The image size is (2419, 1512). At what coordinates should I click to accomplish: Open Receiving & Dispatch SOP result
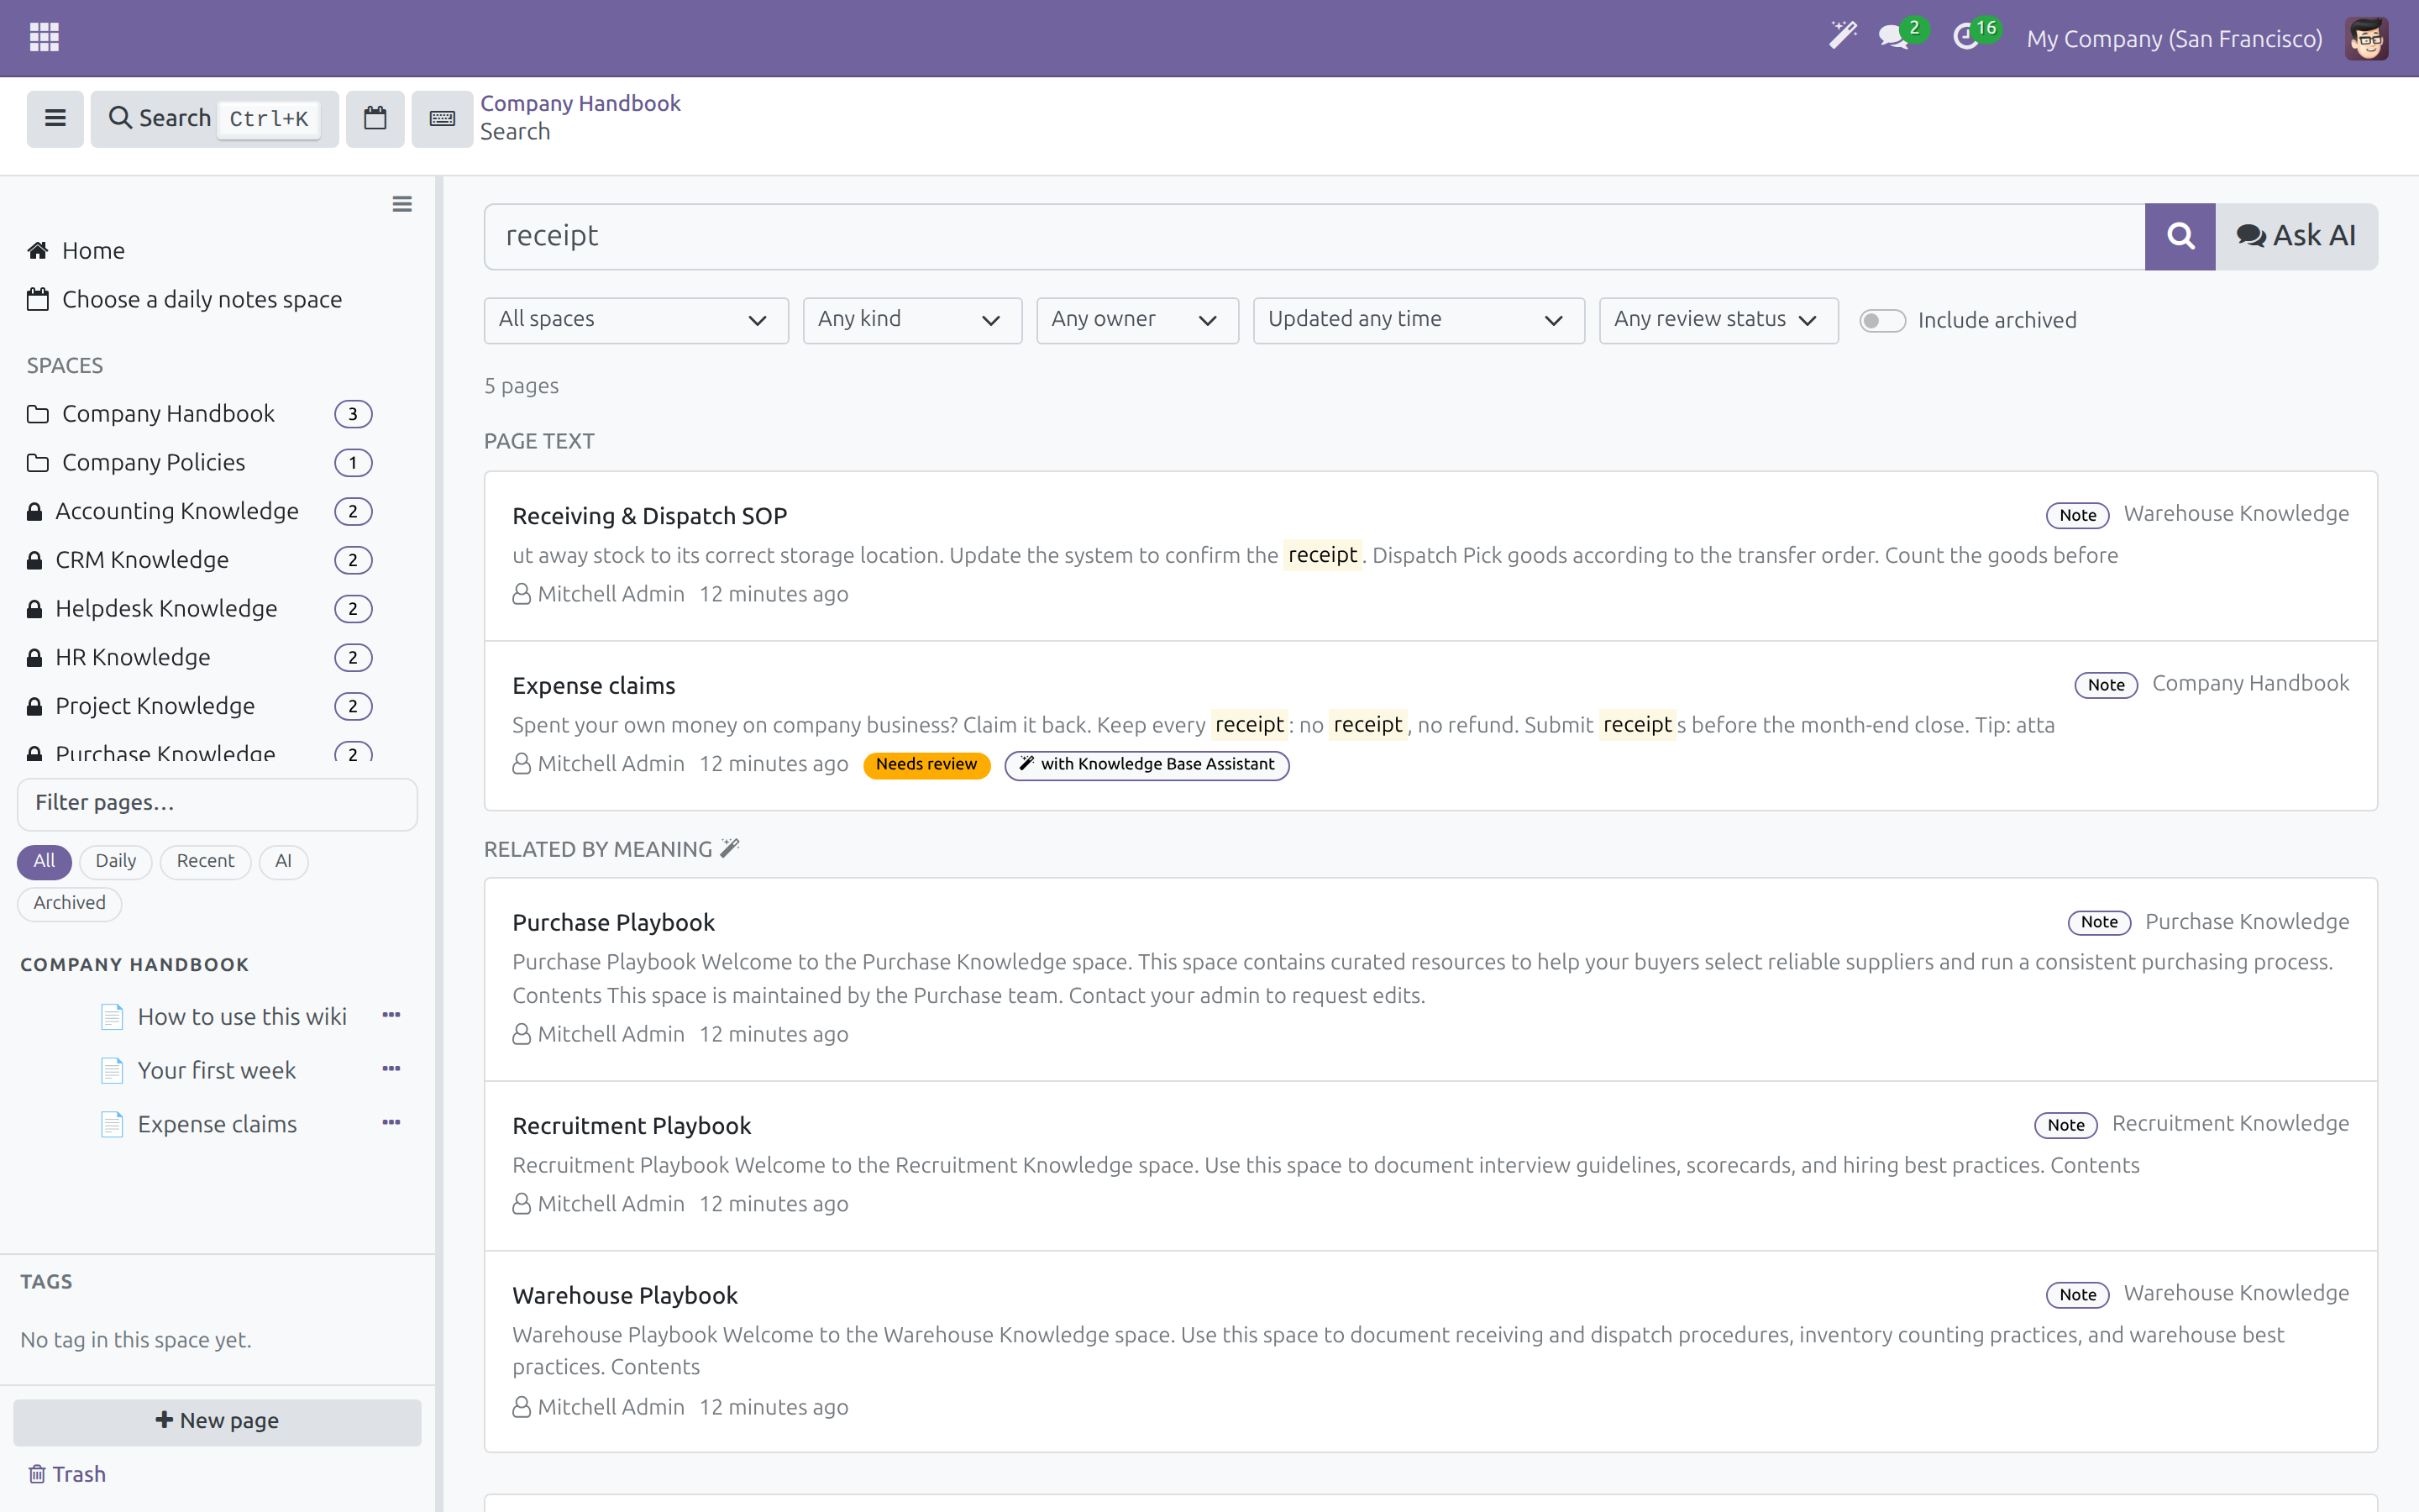coord(650,516)
